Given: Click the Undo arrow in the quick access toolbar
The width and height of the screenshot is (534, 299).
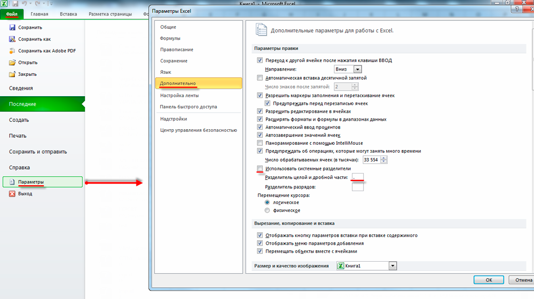Looking at the screenshot, I should coord(23,4).
